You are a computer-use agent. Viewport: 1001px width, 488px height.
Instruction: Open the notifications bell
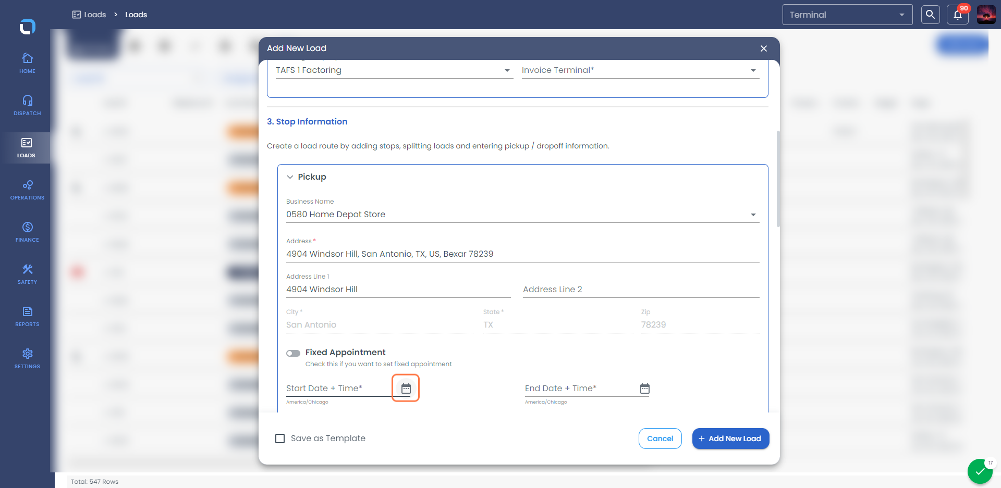pos(958,15)
